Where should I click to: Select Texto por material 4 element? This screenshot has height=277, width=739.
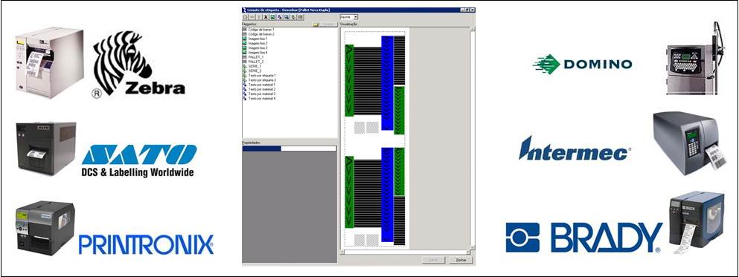tap(261, 98)
